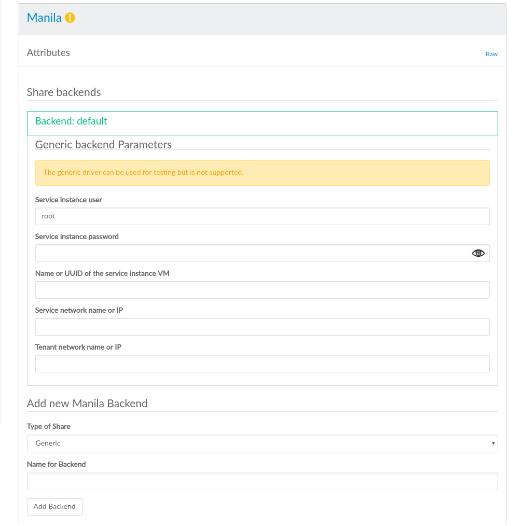
Task: Focus the Tenant network name or IP input
Action: (x=262, y=364)
